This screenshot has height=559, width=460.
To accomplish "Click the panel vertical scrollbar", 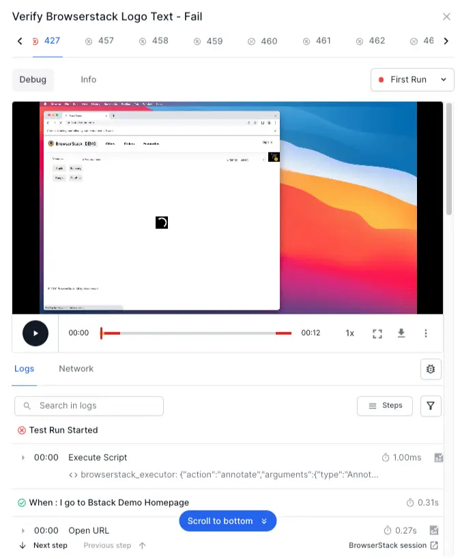I will (x=449, y=159).
